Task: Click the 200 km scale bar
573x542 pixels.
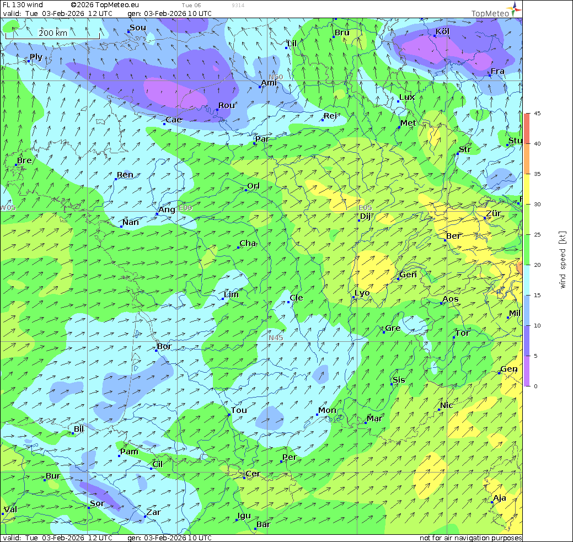Action: click(x=53, y=34)
